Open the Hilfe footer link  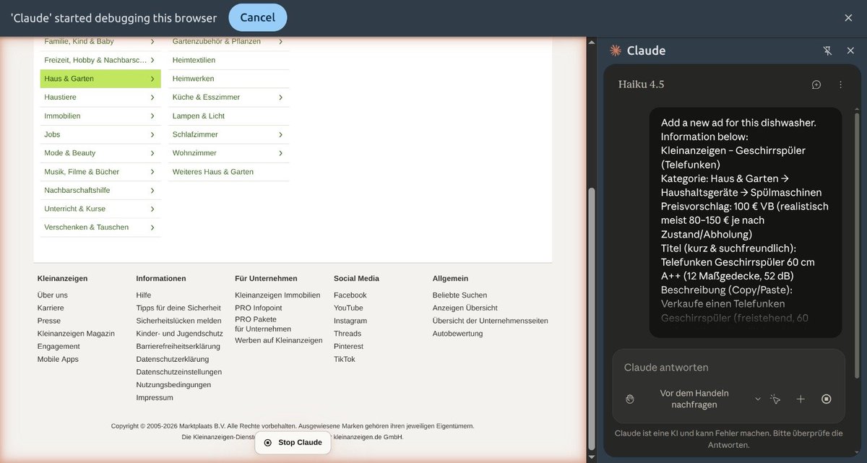point(144,295)
